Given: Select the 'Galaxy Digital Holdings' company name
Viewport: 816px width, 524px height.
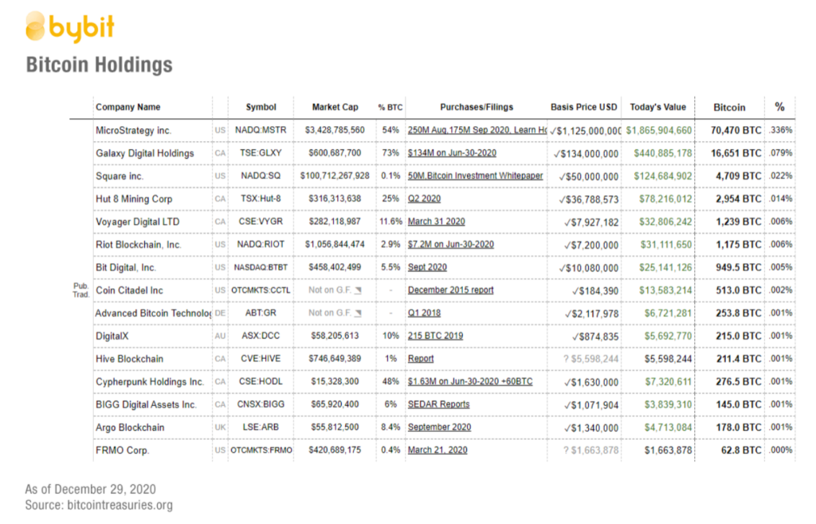Looking at the screenshot, I should tap(145, 154).
